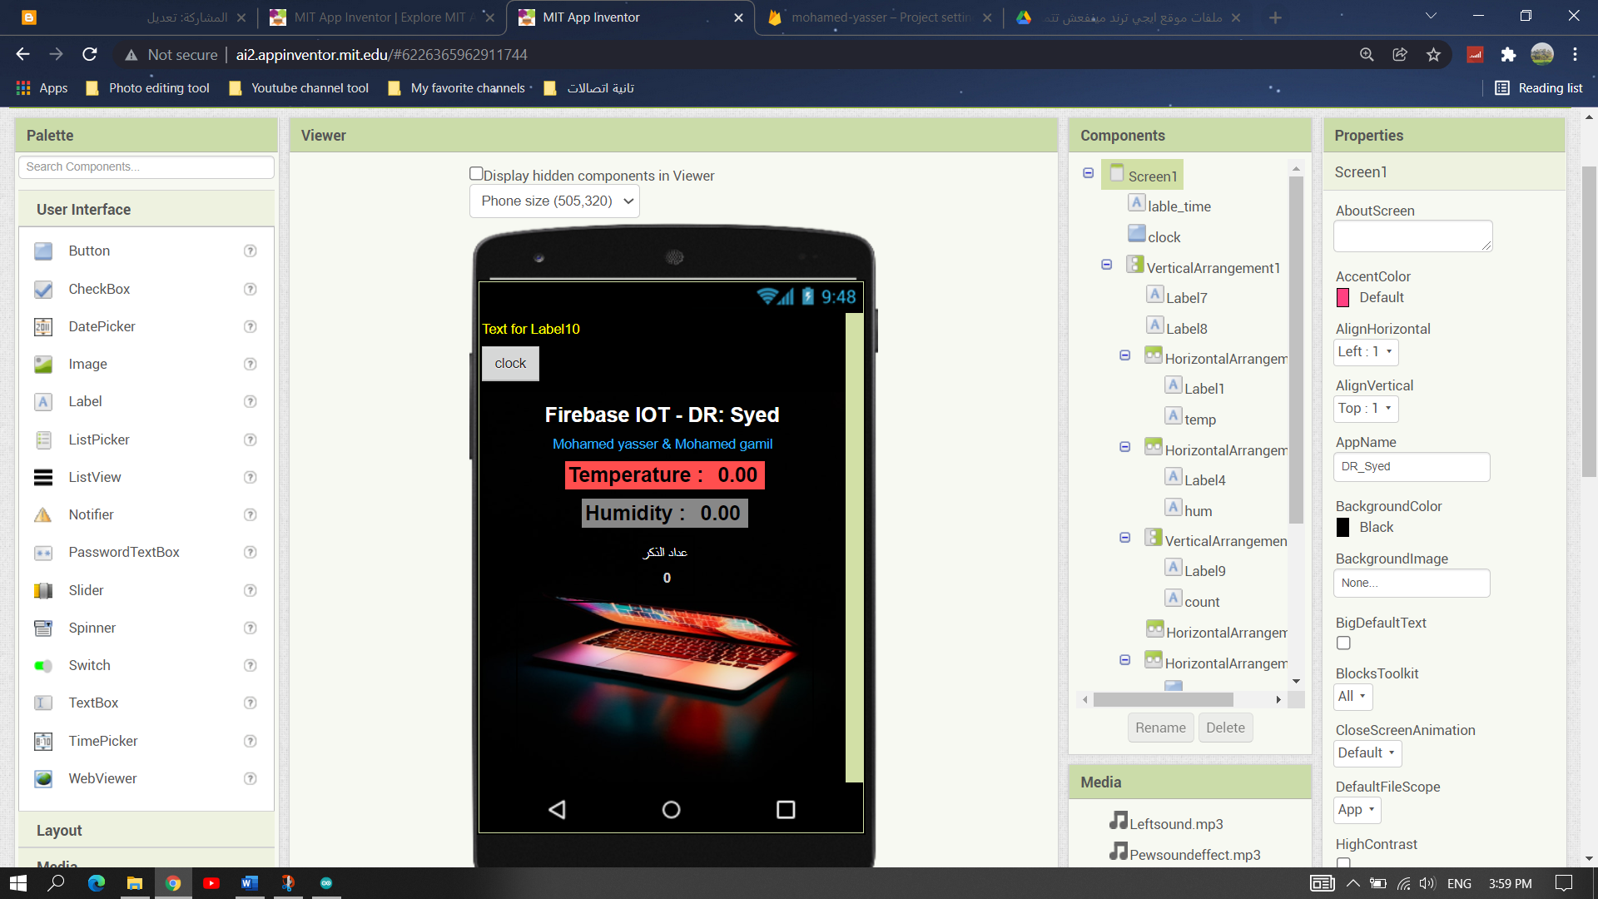Click the Leftsound.mp3 media file icon
Image resolution: width=1598 pixels, height=899 pixels.
1119,821
